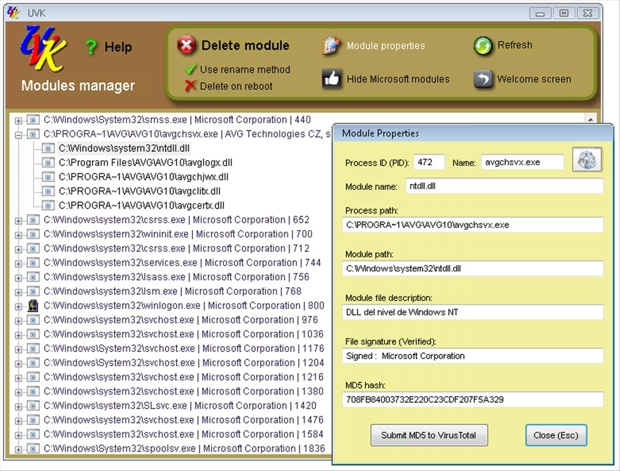Image resolution: width=620 pixels, height=471 pixels.
Task: Click the icon beside avglogx.dll module
Action: [48, 163]
